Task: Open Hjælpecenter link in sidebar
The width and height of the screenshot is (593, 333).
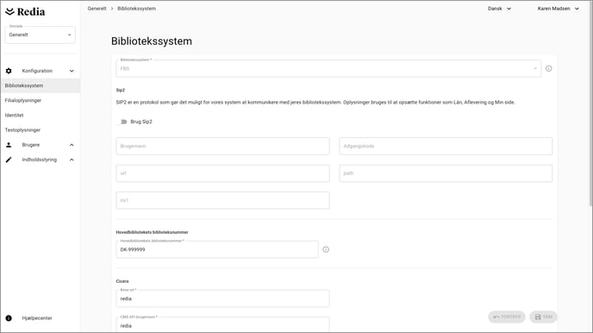Action: pyautogui.click(x=37, y=318)
